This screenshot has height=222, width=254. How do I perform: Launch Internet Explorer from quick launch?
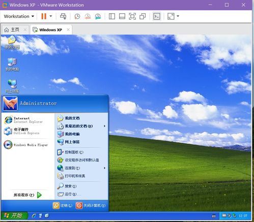pos(34,215)
